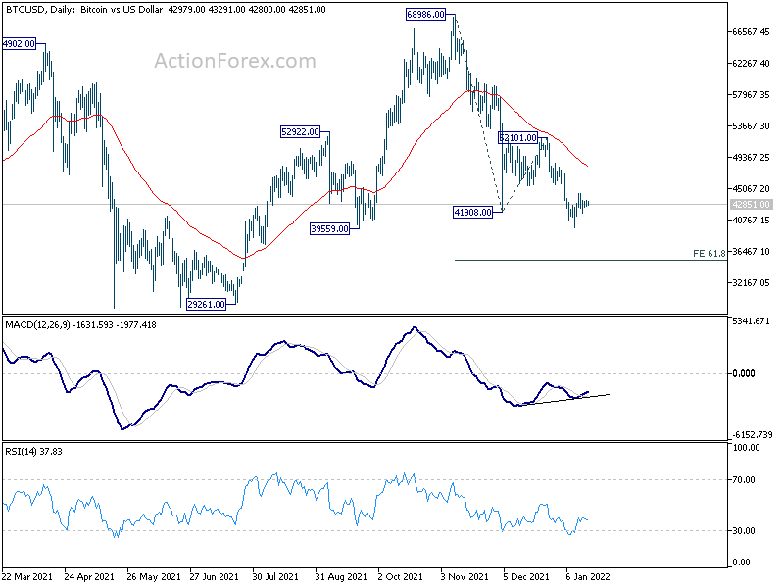The image size is (784, 588).
Task: Click the 4902.00 label at chart edge
Action: [x=19, y=43]
